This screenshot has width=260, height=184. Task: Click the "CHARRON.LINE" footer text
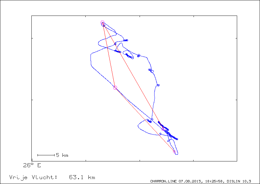[163, 181]
